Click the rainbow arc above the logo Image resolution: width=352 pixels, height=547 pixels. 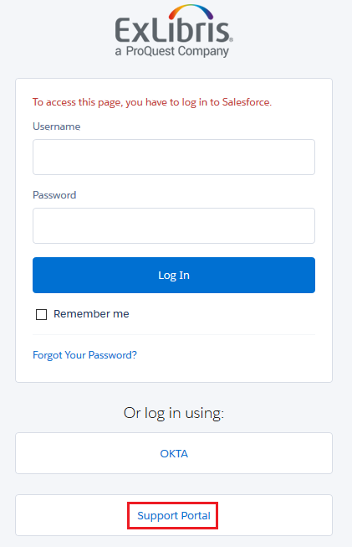tap(191, 12)
